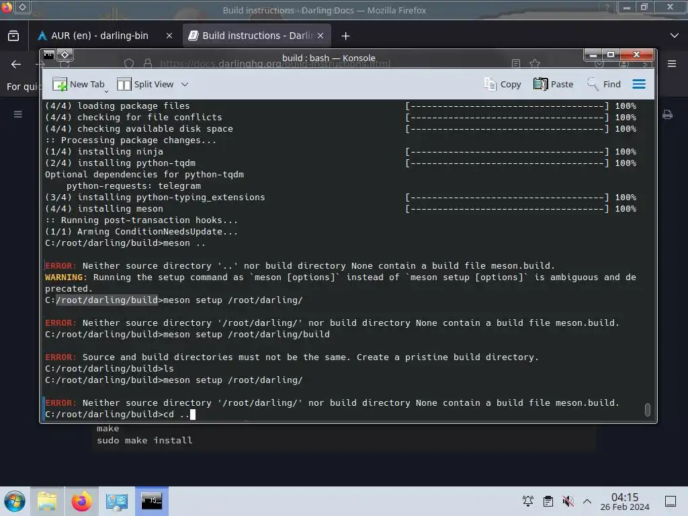Screen dimensions: 688x516
Task: Open Firefox from the taskbar
Action: (81, 501)
